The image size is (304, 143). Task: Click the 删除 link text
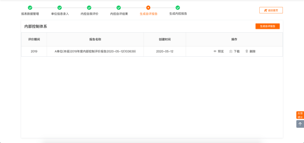253,51
